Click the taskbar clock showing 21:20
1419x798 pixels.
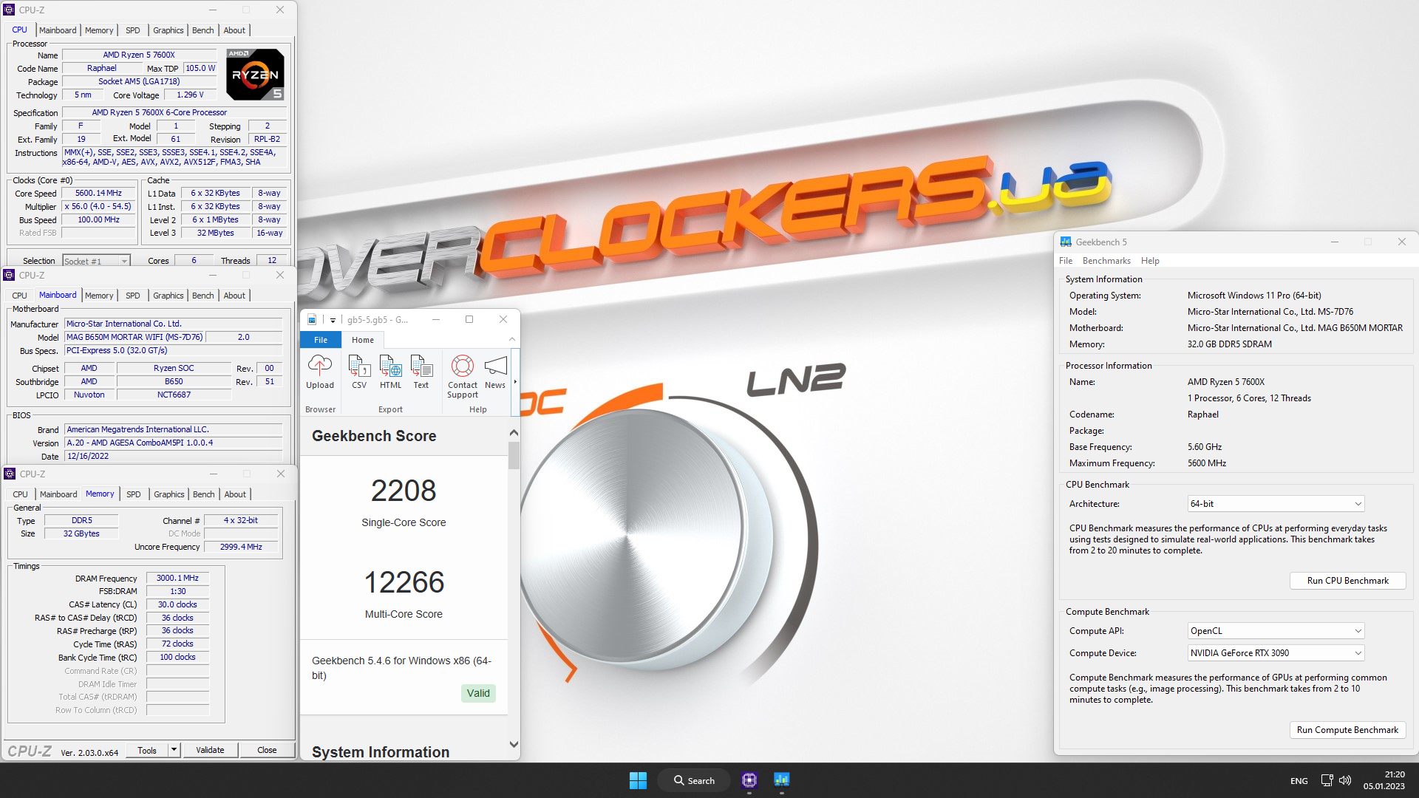coord(1384,780)
